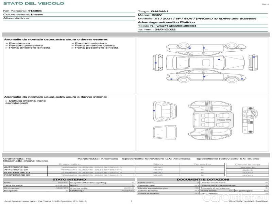Image resolution: width=272 pixels, height=204 pixels.
Task: Select the Parabrezza anomaly entry
Action: pos(19,44)
